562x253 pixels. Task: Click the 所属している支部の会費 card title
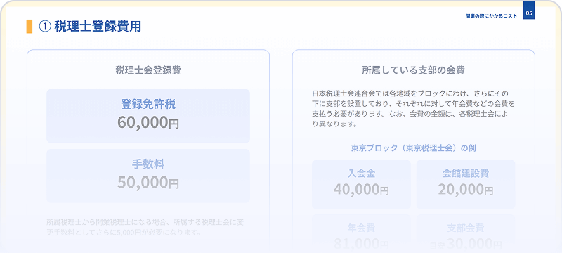[x=413, y=70]
